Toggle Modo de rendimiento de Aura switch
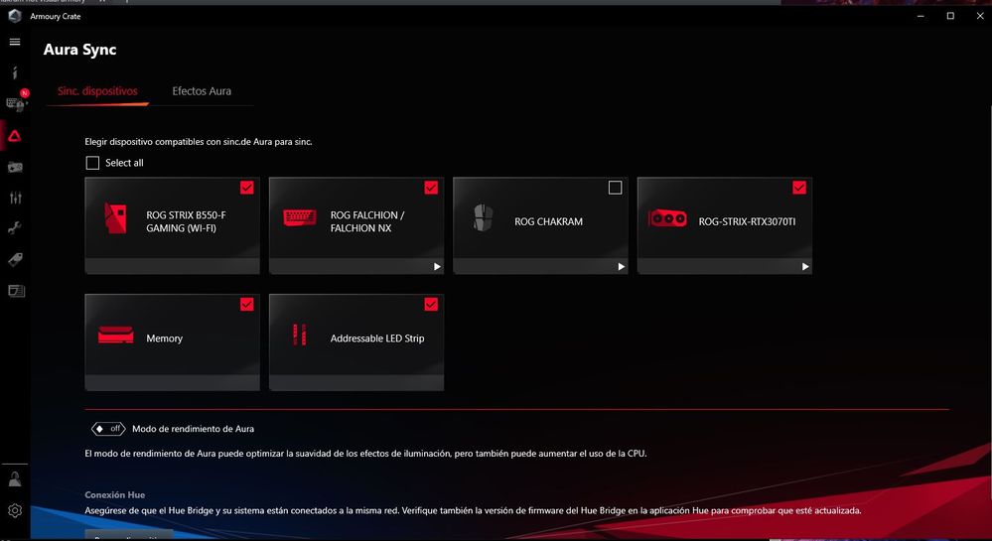Viewport: 992px width, 541px height. click(x=108, y=429)
